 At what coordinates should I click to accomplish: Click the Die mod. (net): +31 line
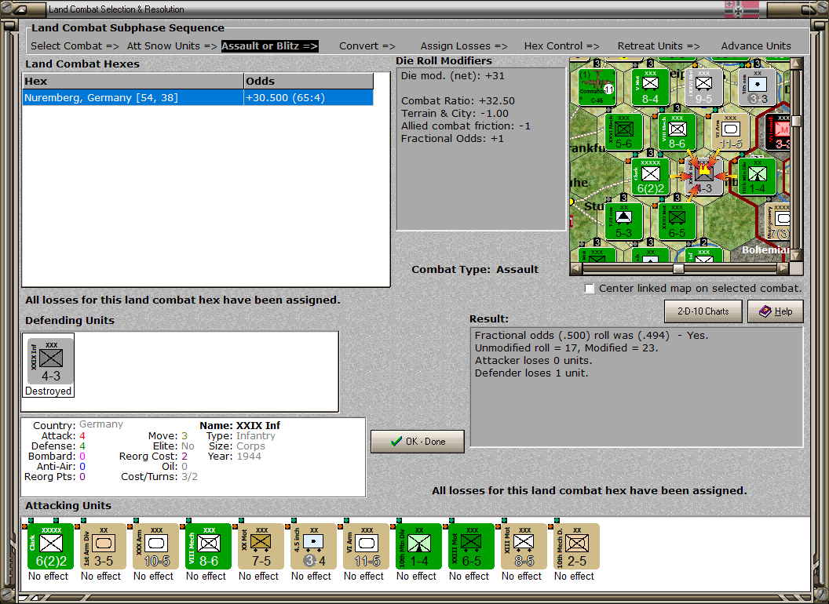click(452, 75)
